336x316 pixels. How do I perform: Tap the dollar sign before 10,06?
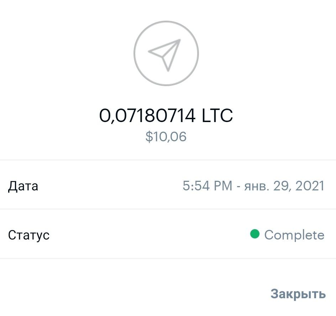click(149, 137)
